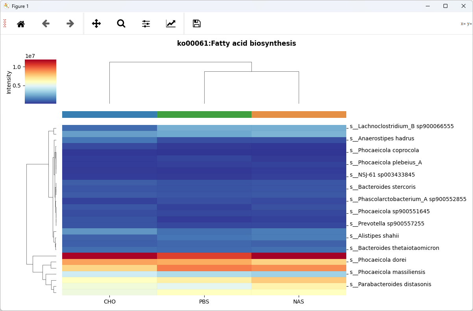Image resolution: width=473 pixels, height=311 pixels.
Task: Click the Forward arrow to next view
Action: click(x=70, y=24)
